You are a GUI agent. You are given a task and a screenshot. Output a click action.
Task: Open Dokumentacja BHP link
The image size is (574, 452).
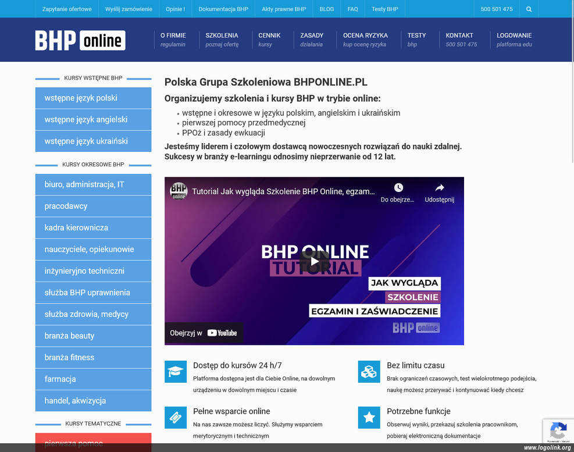[223, 9]
